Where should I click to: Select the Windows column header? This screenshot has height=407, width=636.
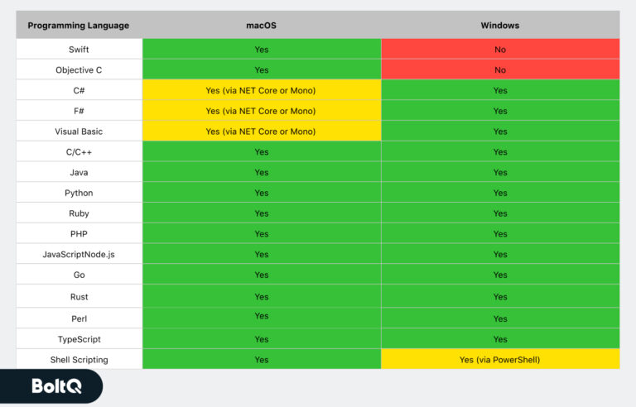(x=499, y=26)
